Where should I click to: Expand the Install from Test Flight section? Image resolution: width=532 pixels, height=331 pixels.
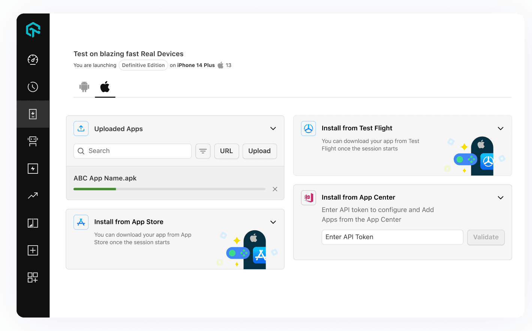(x=501, y=128)
